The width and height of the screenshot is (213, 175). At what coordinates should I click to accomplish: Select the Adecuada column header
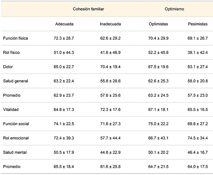click(64, 24)
